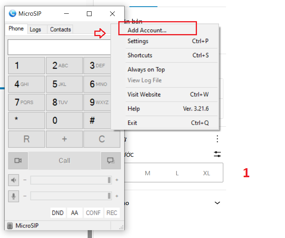
Task: Minimize the MicroSIP window
Action: click(66, 14)
